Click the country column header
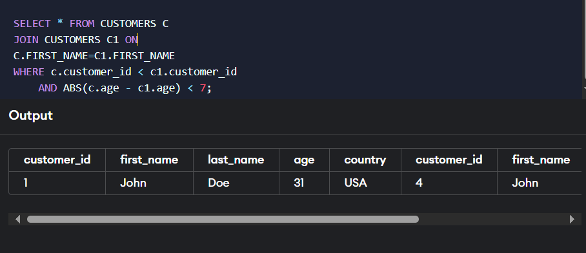This screenshot has height=253, width=586. click(365, 160)
